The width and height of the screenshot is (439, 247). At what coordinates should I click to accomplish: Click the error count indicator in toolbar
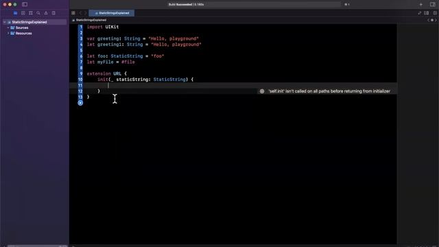pyautogui.click(x=347, y=5)
